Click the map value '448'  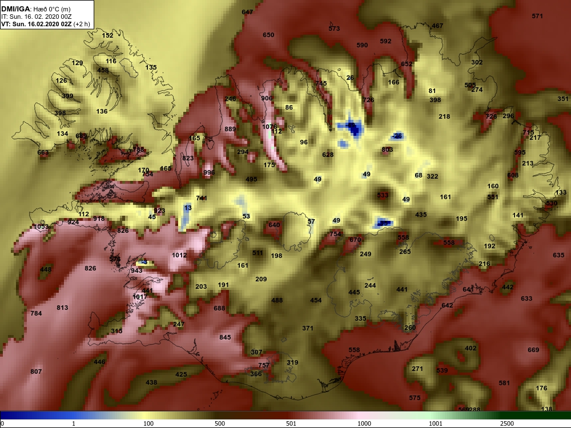(x=46, y=270)
